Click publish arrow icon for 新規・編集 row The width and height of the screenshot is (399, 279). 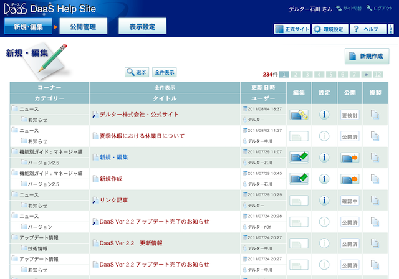349,158
